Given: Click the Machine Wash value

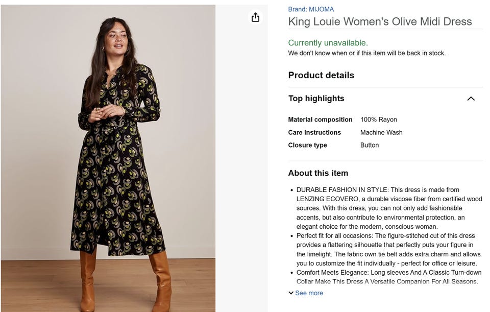Looking at the screenshot, I should 381,132.
